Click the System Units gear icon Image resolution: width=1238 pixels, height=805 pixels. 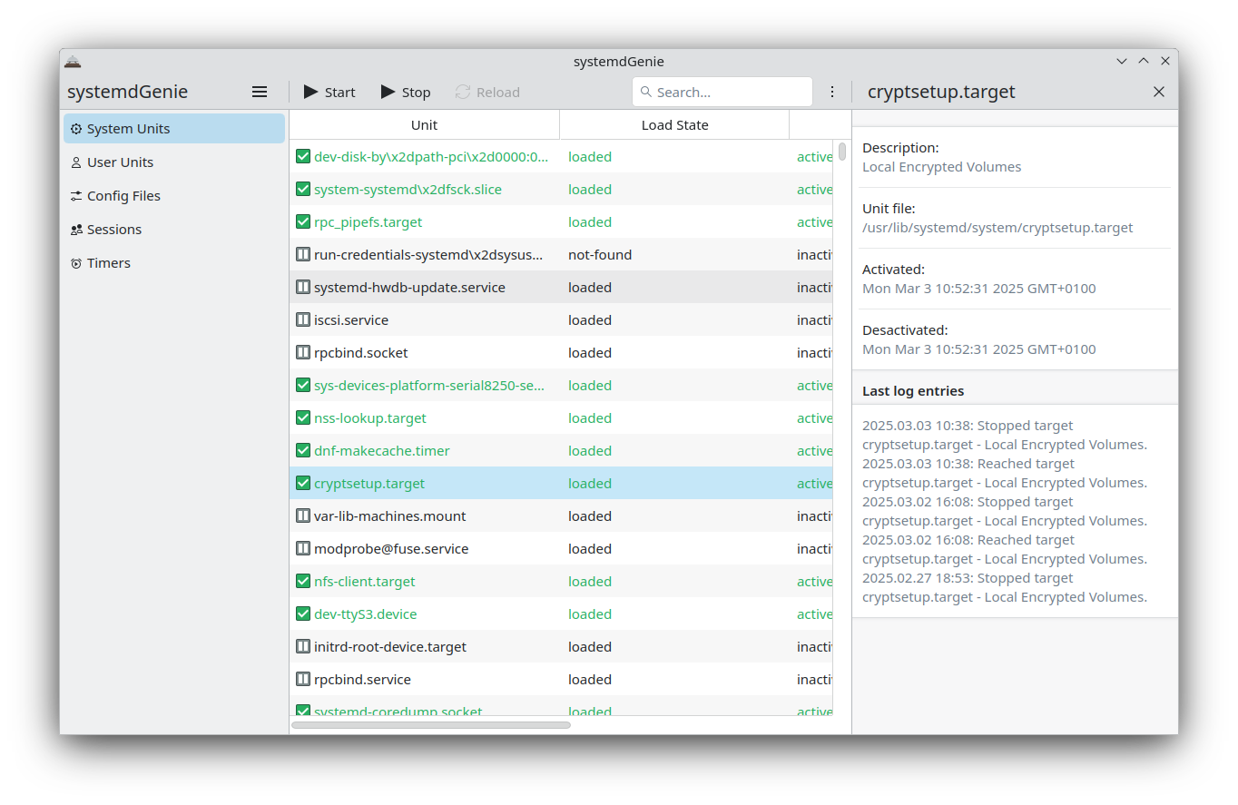coord(76,129)
